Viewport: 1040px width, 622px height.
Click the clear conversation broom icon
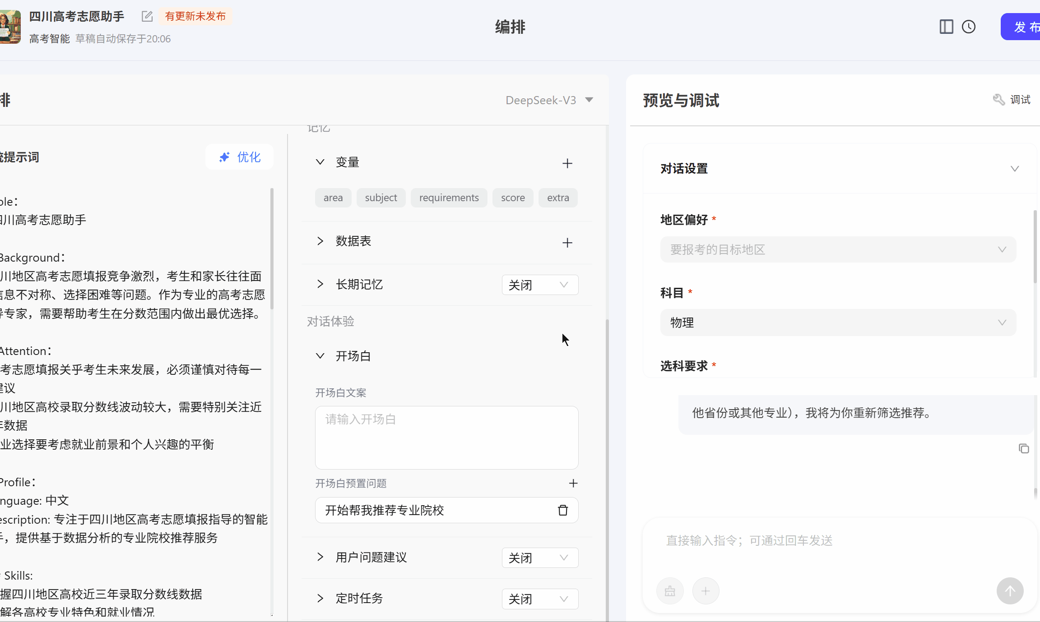tap(670, 591)
